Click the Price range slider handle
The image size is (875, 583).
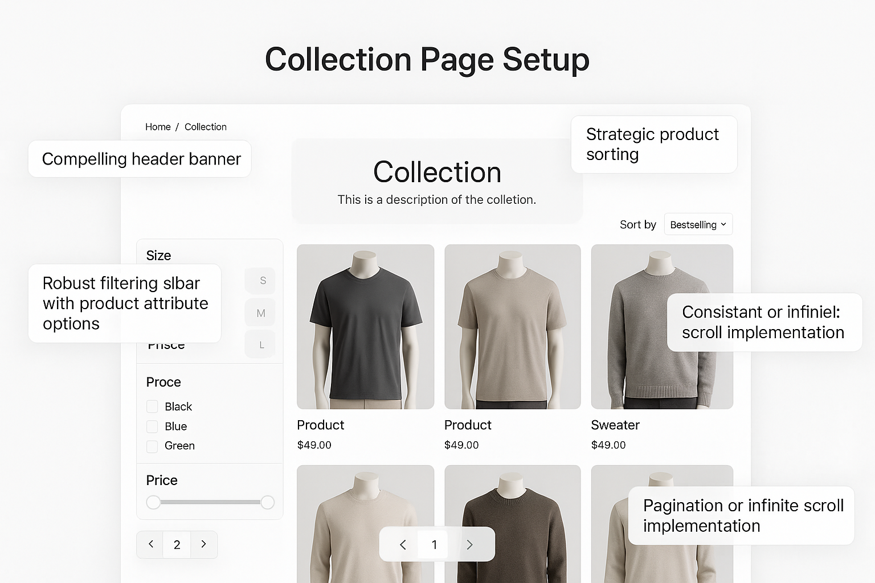[x=153, y=502]
